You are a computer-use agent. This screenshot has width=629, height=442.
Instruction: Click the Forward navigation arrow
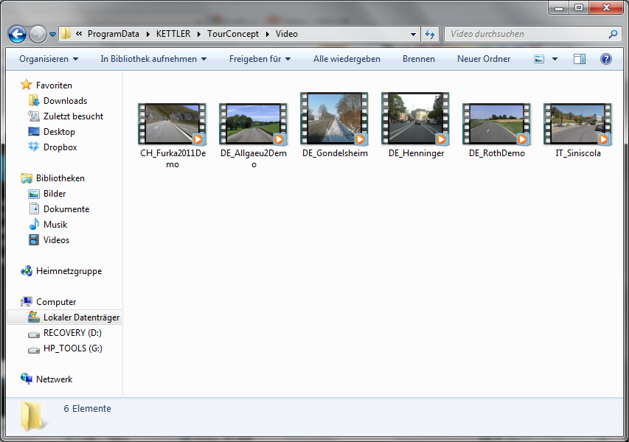(38, 34)
